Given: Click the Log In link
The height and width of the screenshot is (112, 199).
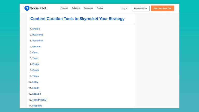Looking at the screenshot, I should (124, 8).
